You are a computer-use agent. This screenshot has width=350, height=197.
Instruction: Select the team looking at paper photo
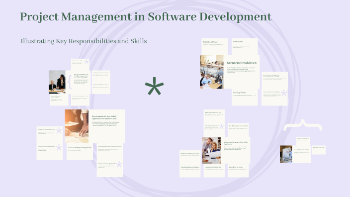pos(212,150)
